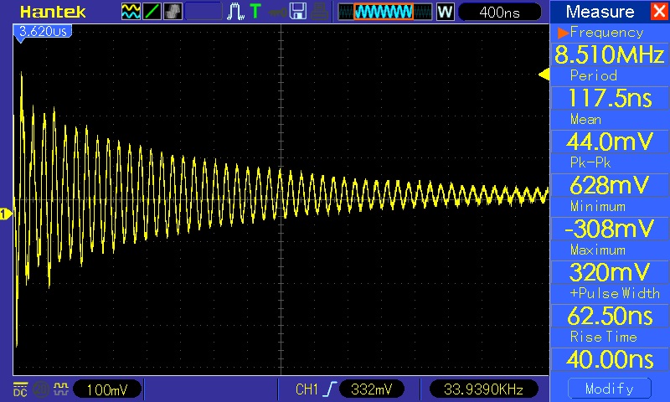Click the channel 1 ground level marker

coord(6,214)
